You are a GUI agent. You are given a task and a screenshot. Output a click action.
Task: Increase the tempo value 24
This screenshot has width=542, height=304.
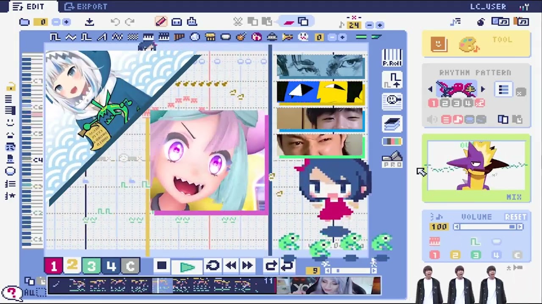coord(379,25)
